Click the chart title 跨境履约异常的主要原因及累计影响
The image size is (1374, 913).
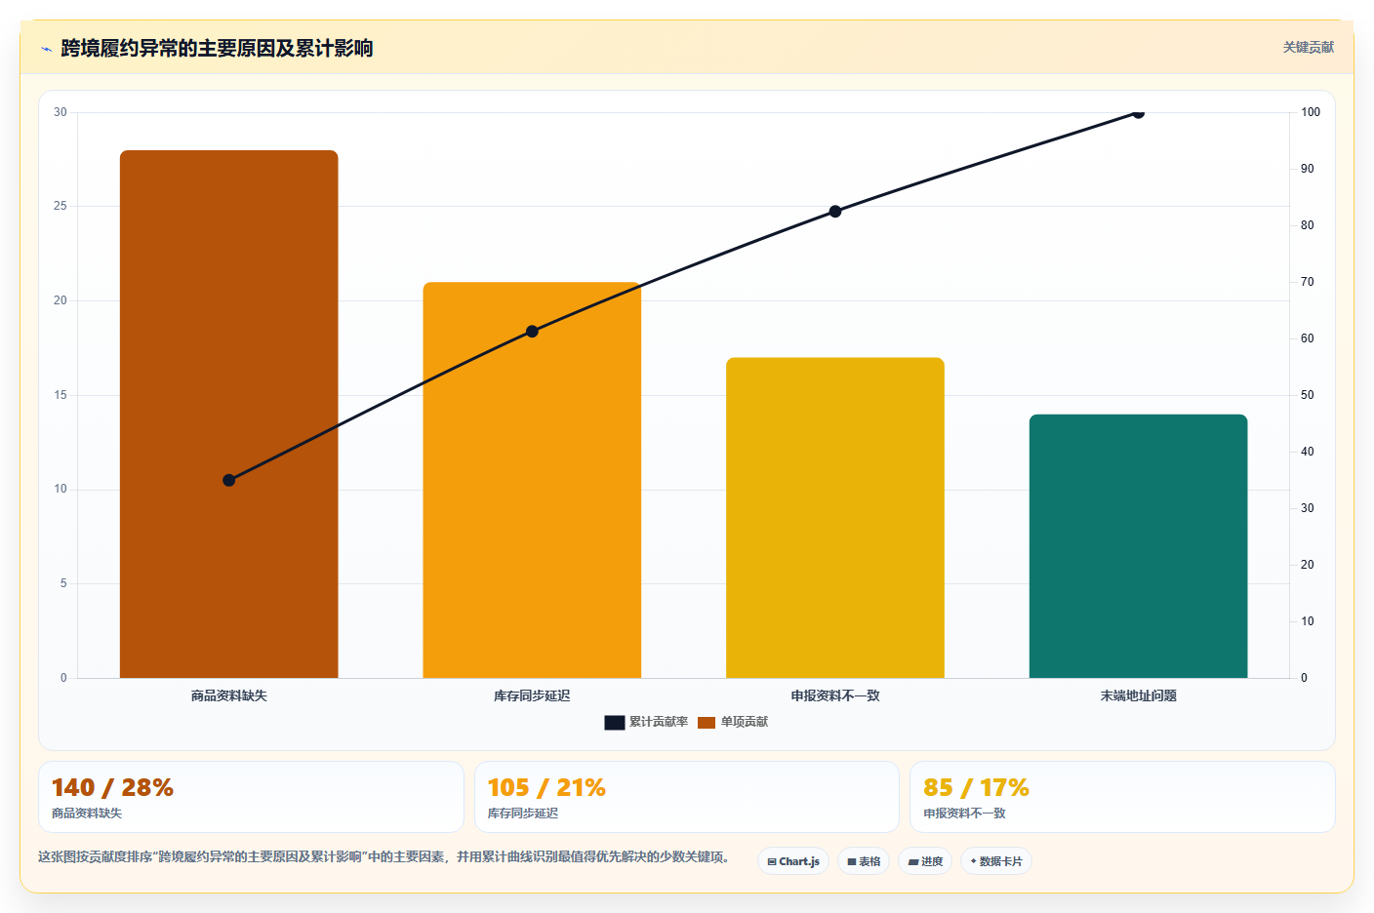(217, 48)
